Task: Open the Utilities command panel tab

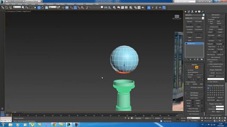Action: (x=203, y=12)
